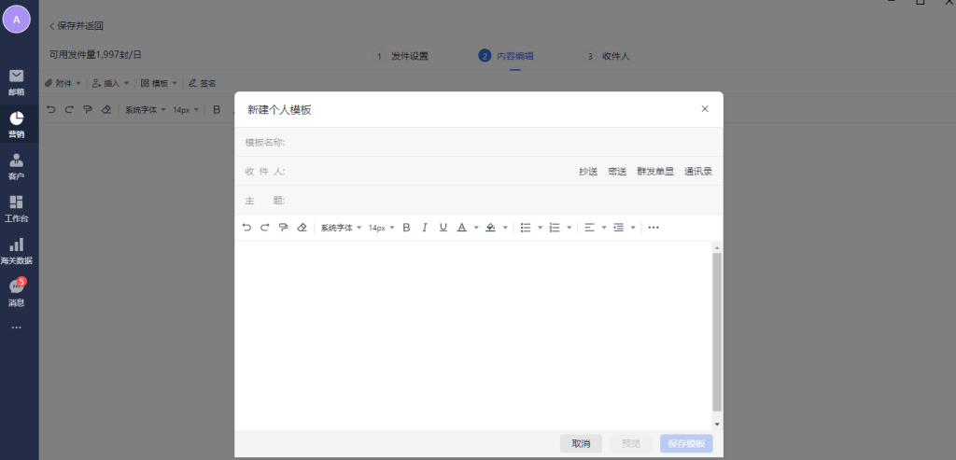Click the redo icon in the template editor
Viewport: 956px width, 460px height.
click(264, 228)
